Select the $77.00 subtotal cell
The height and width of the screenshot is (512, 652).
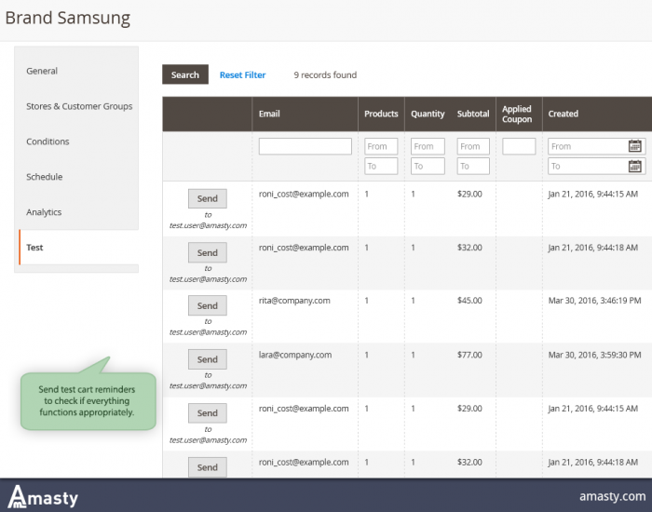point(469,355)
